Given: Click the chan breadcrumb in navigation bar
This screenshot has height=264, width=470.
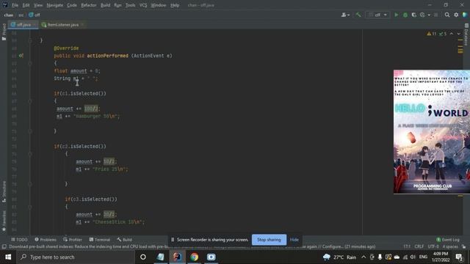Looking at the screenshot, I should click(x=8, y=15).
